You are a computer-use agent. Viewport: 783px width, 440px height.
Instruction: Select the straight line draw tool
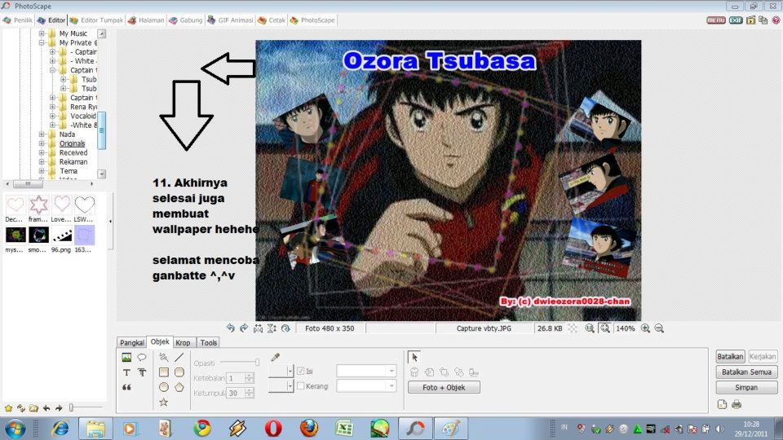[x=179, y=357]
